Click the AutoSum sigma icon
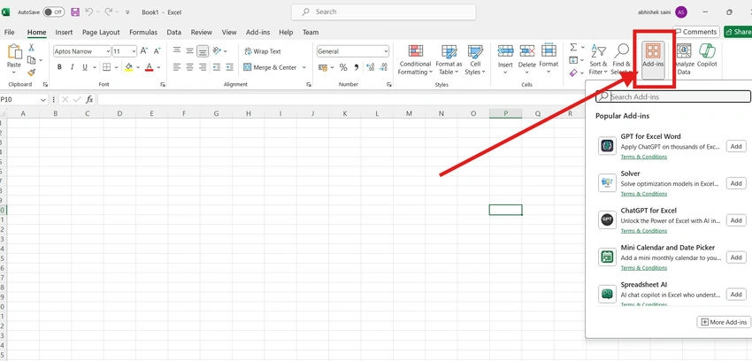The image size is (752, 361). (573, 48)
